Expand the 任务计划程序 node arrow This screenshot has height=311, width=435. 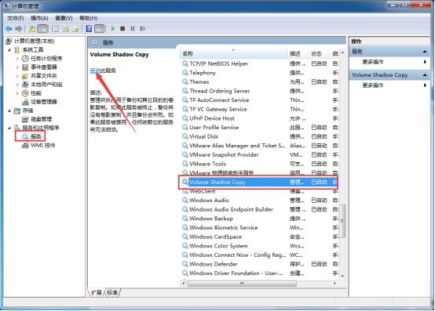(17, 59)
